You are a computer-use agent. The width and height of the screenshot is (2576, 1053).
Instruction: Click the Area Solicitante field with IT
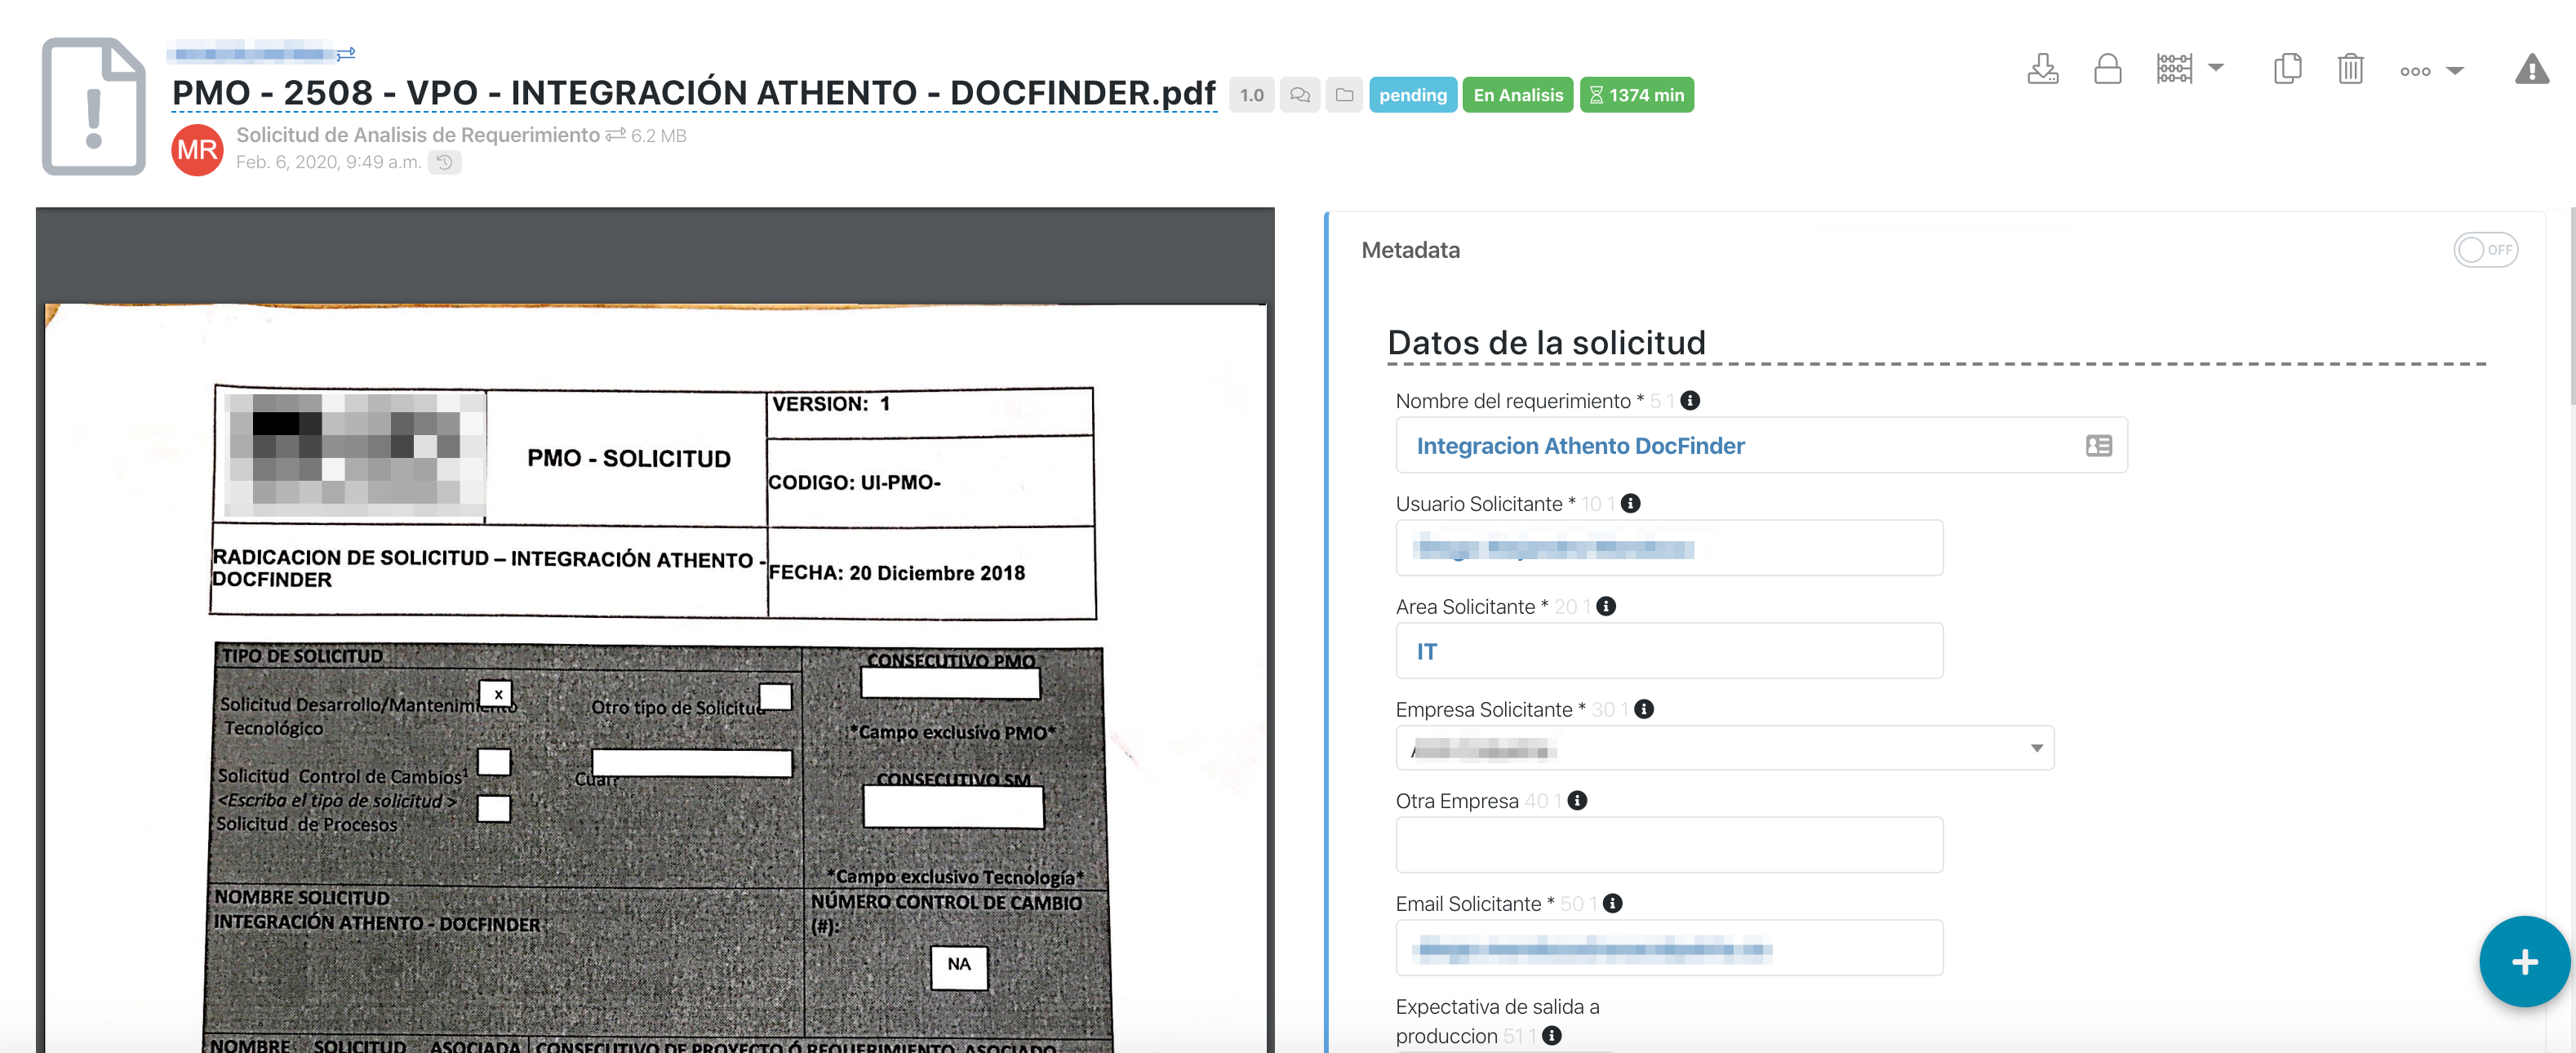pos(1668,651)
